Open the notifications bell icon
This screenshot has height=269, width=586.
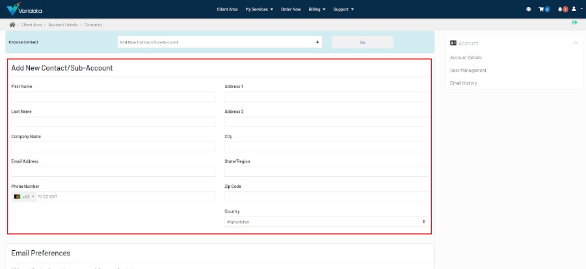coord(560,9)
